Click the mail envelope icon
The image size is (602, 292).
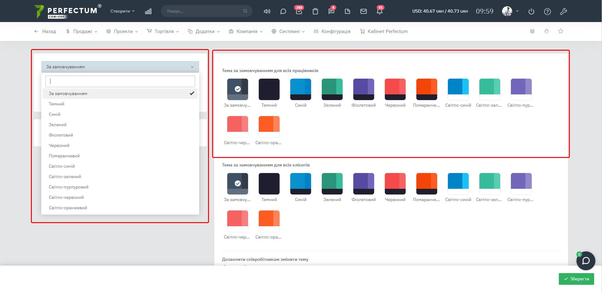coord(363,11)
